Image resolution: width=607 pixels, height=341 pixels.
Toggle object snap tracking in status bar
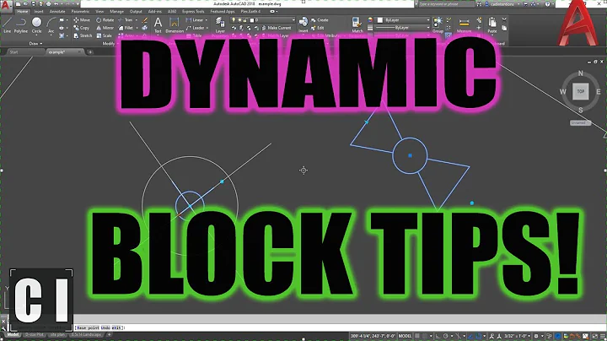471,336
